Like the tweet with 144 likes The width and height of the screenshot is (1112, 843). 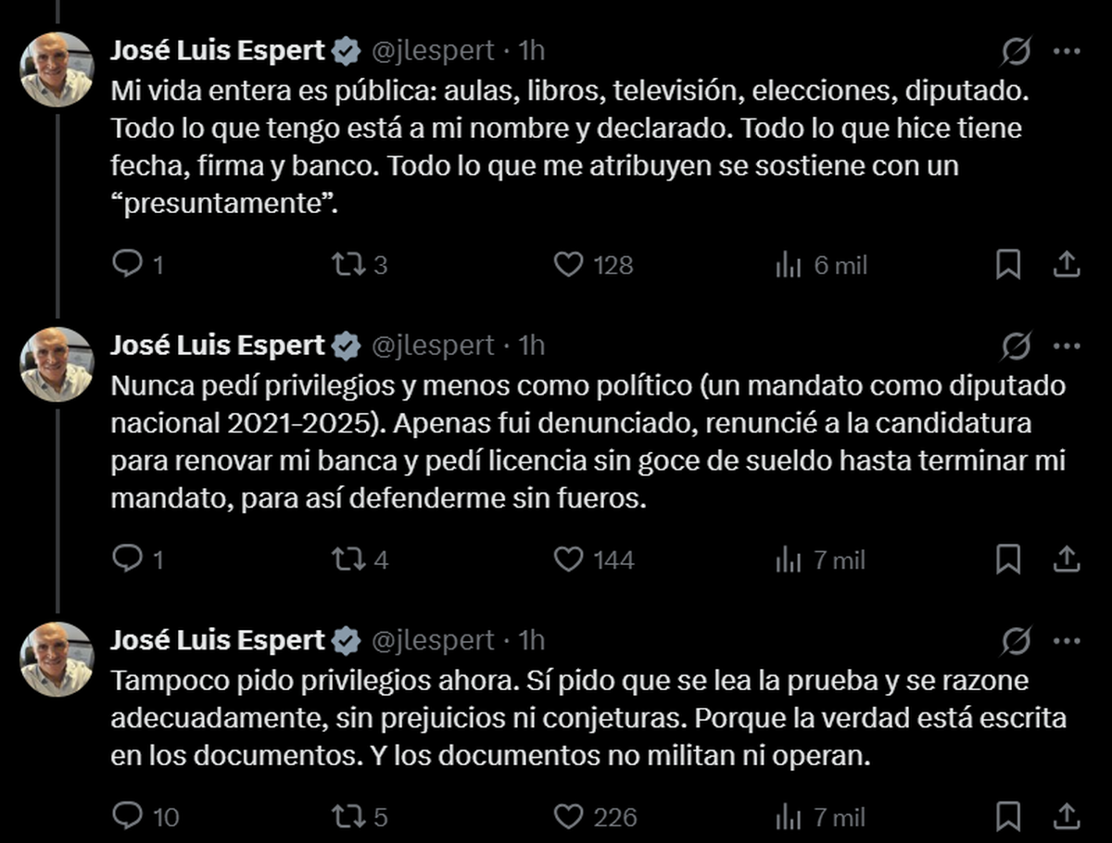[x=567, y=559]
